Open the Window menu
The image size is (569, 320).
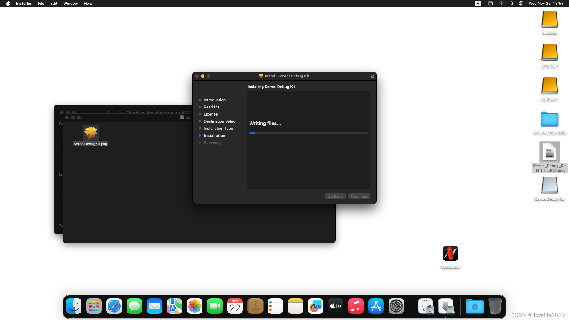(70, 4)
